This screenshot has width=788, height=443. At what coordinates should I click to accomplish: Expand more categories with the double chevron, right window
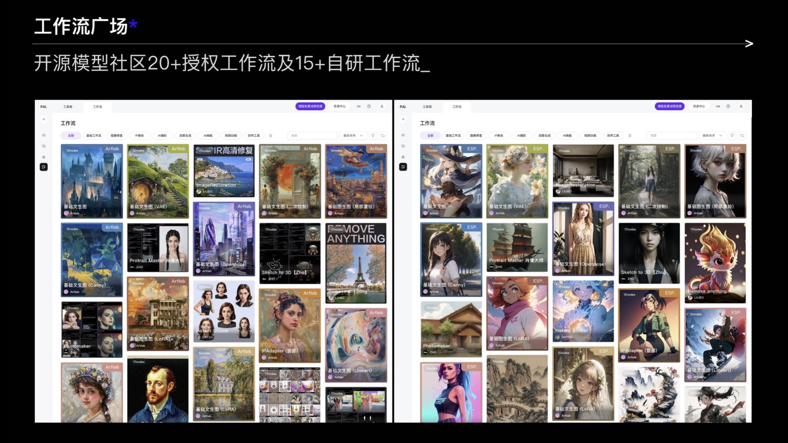coord(630,135)
